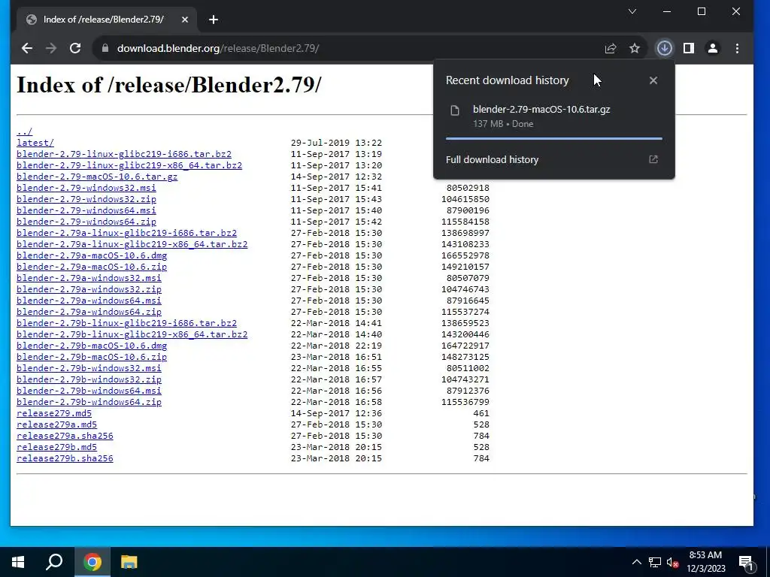Click Full download history link

click(x=492, y=159)
